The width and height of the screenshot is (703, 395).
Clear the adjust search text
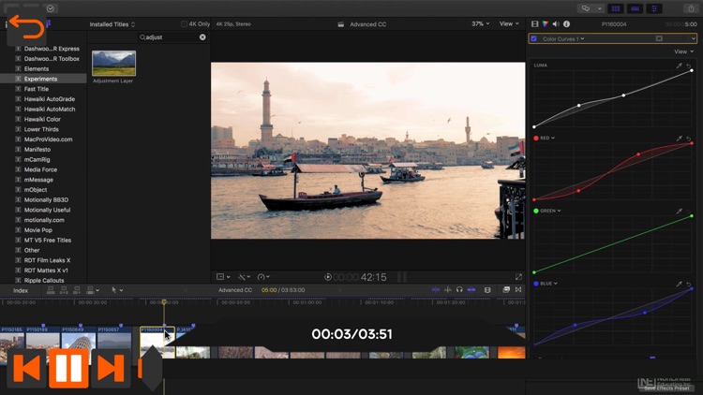point(202,37)
